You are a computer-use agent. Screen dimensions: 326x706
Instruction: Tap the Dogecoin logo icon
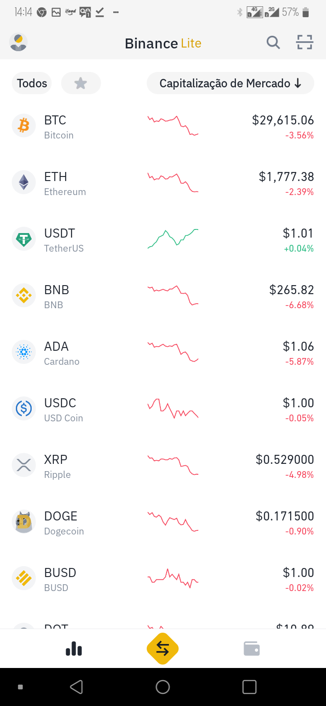pyautogui.click(x=24, y=521)
